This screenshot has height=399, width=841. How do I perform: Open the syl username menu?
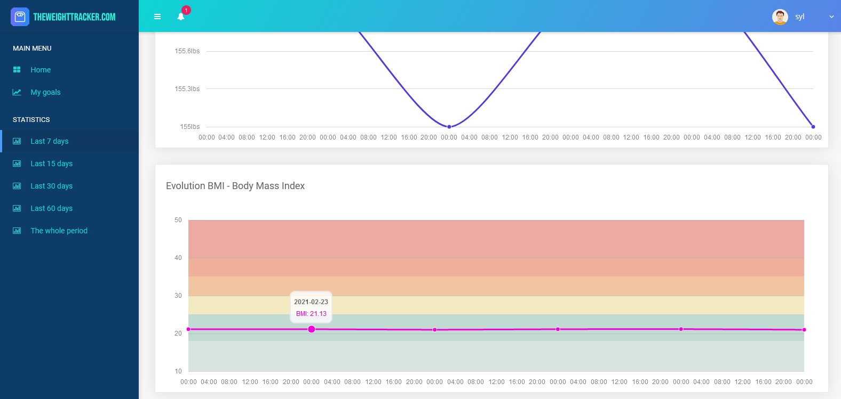pos(799,17)
